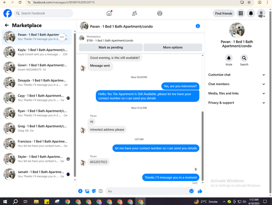Attach a photo using the image icon
This screenshot has height=205, width=272.
coord(87,191)
